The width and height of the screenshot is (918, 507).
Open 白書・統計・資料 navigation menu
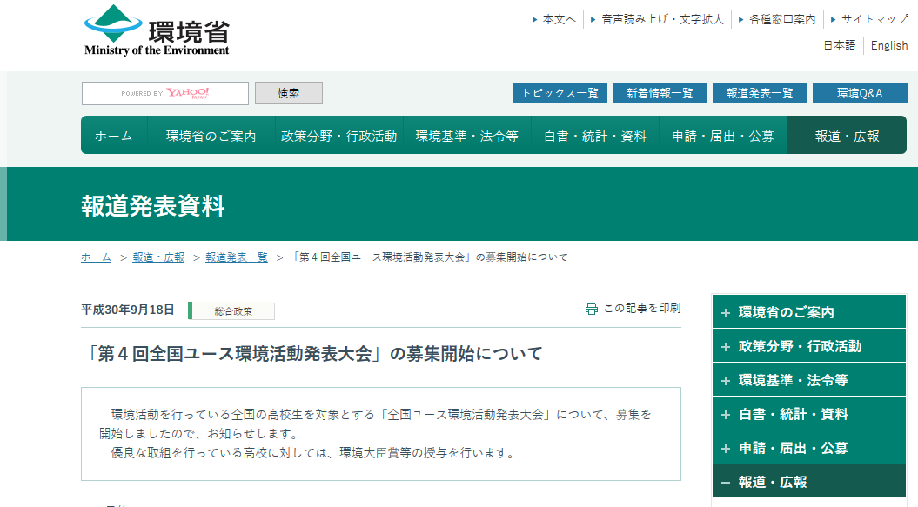[595, 136]
